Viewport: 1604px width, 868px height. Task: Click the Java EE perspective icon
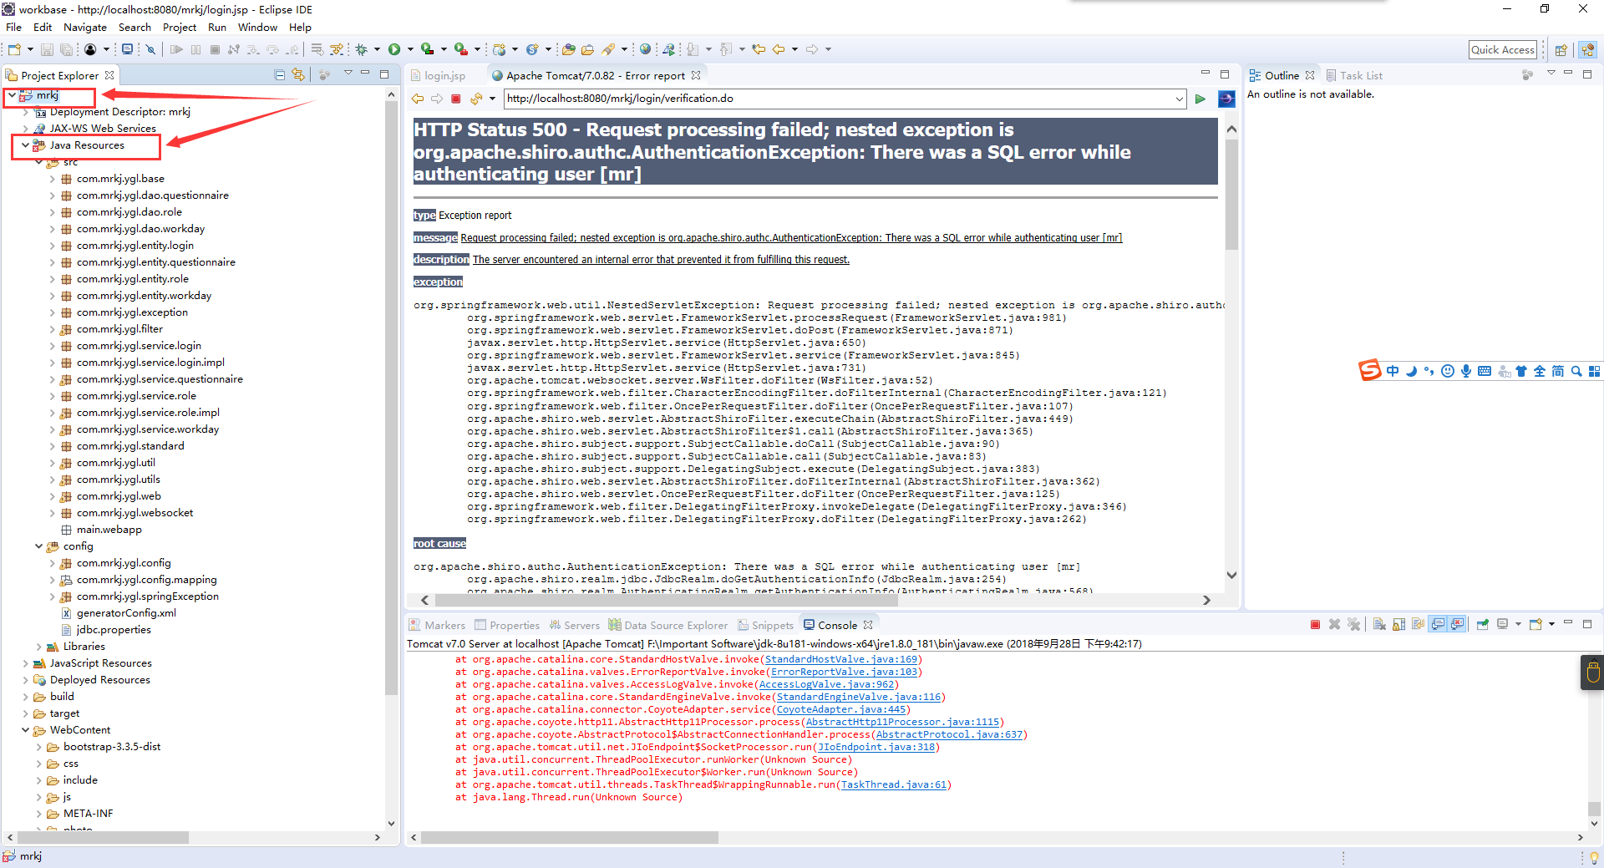[1588, 50]
